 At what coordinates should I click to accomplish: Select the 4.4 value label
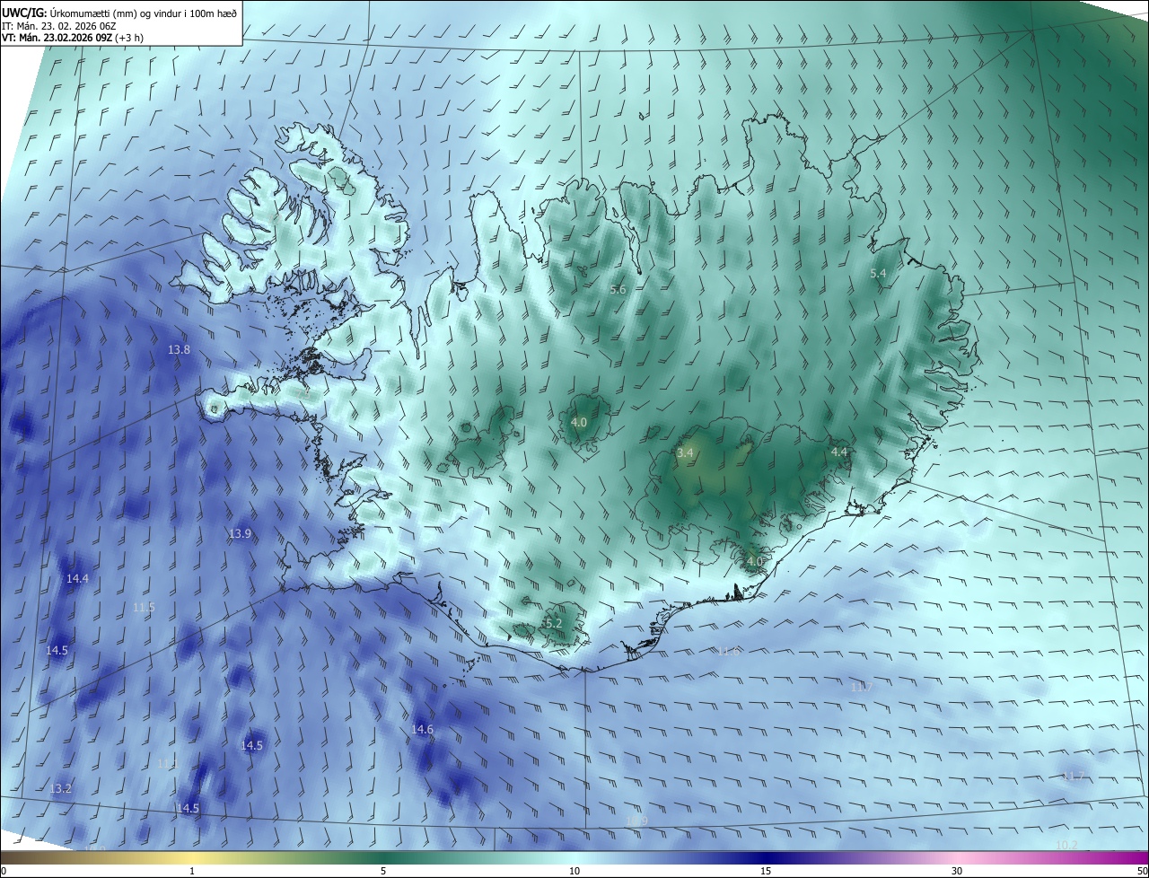tap(839, 452)
